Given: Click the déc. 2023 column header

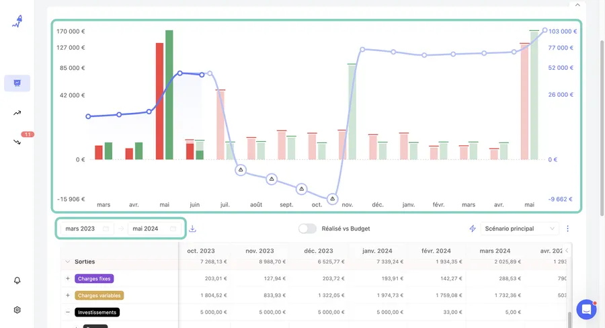Looking at the screenshot, I should pyautogui.click(x=319, y=251).
